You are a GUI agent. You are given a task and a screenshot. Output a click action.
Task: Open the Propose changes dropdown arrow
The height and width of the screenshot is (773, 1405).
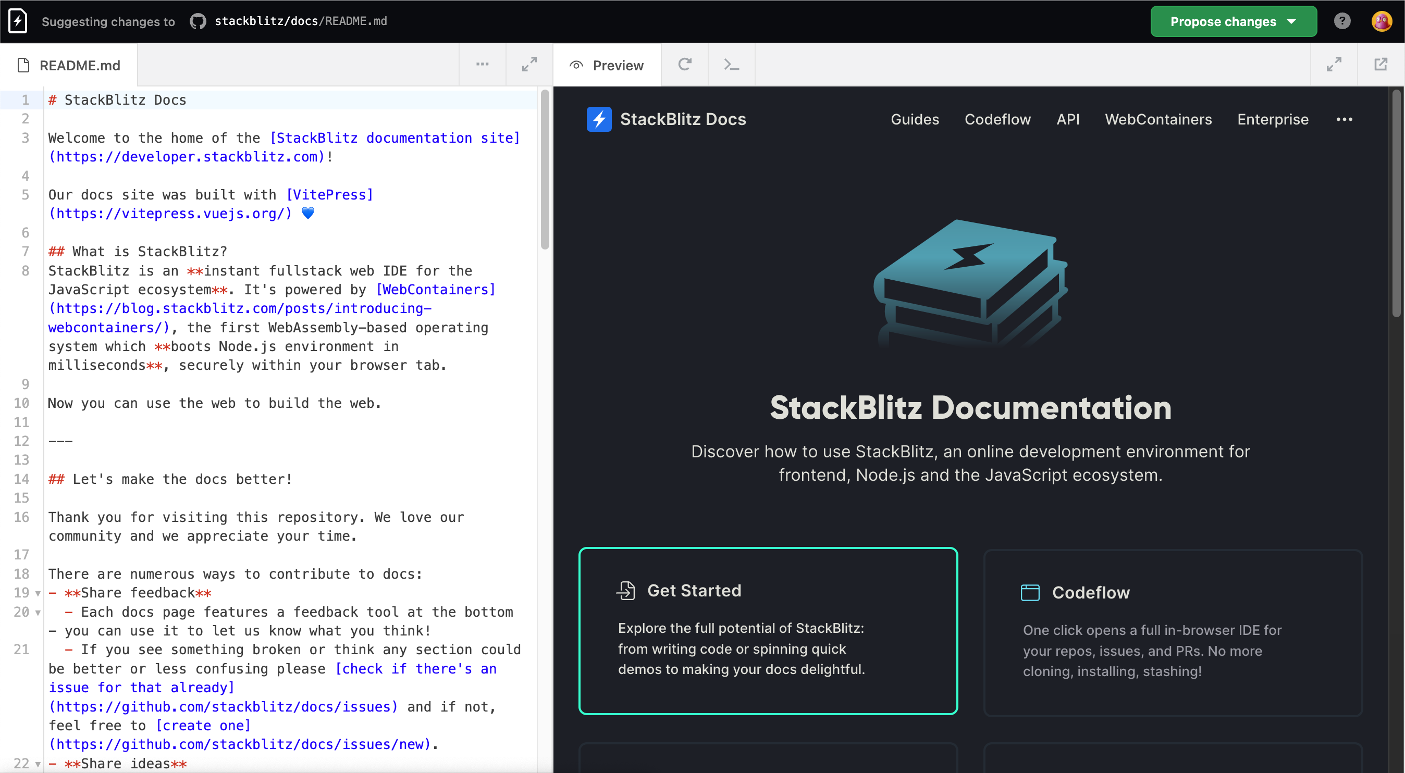click(x=1290, y=21)
